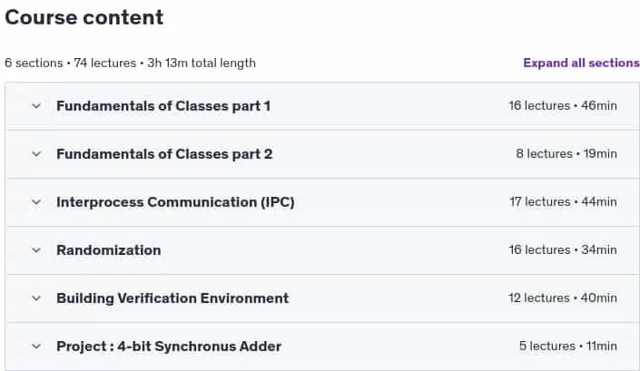Click the 16 lectures • 34min label
The image size is (640, 371).
563,250
